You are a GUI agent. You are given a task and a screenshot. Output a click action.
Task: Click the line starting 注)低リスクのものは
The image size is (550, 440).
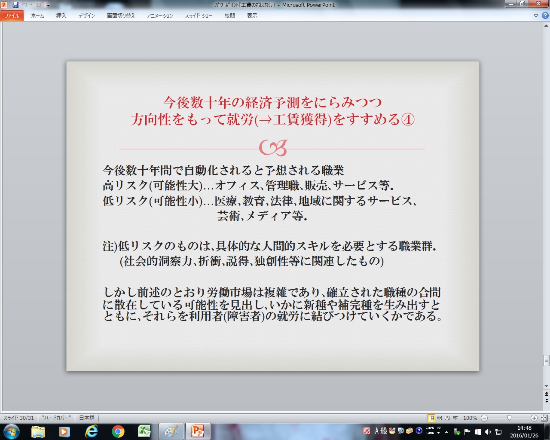tap(269, 246)
